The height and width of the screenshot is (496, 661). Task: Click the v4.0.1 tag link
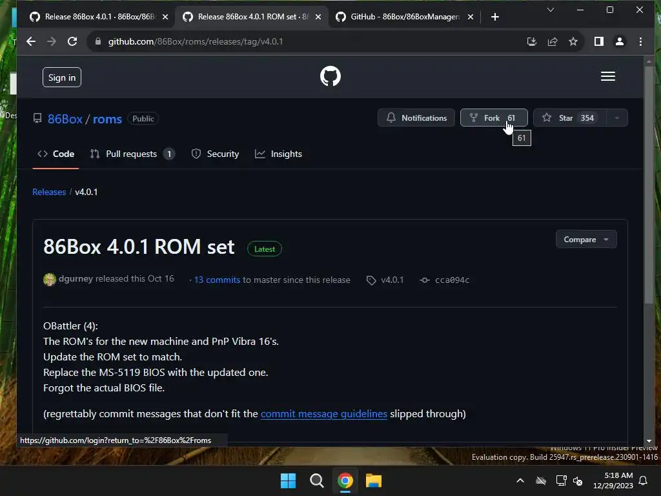point(392,280)
